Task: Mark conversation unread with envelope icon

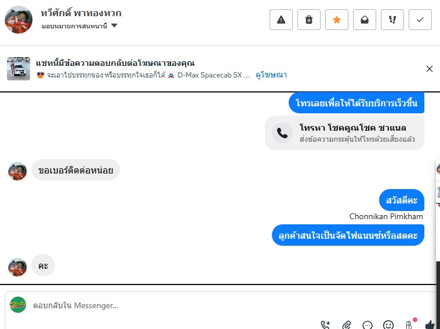Action: [x=364, y=20]
